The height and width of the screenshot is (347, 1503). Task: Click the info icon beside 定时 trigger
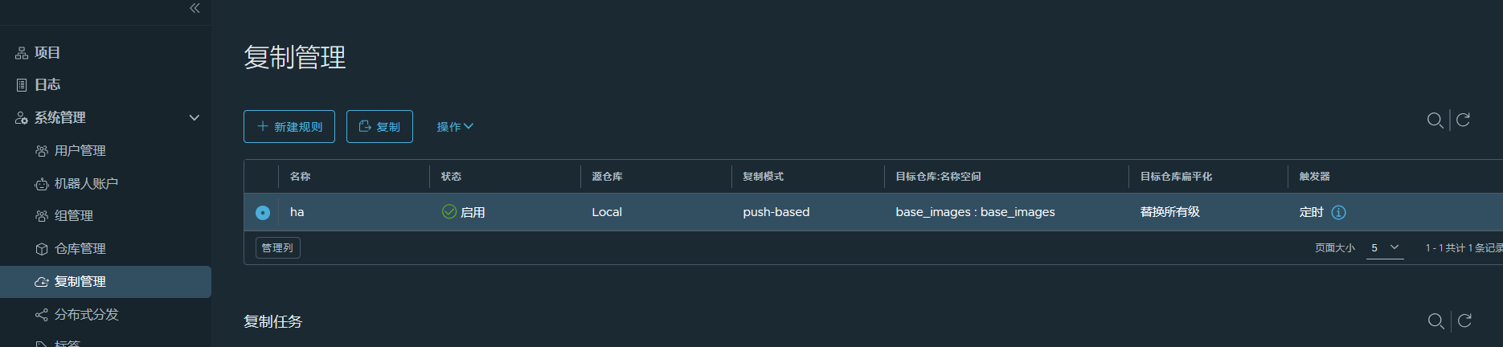click(1338, 212)
